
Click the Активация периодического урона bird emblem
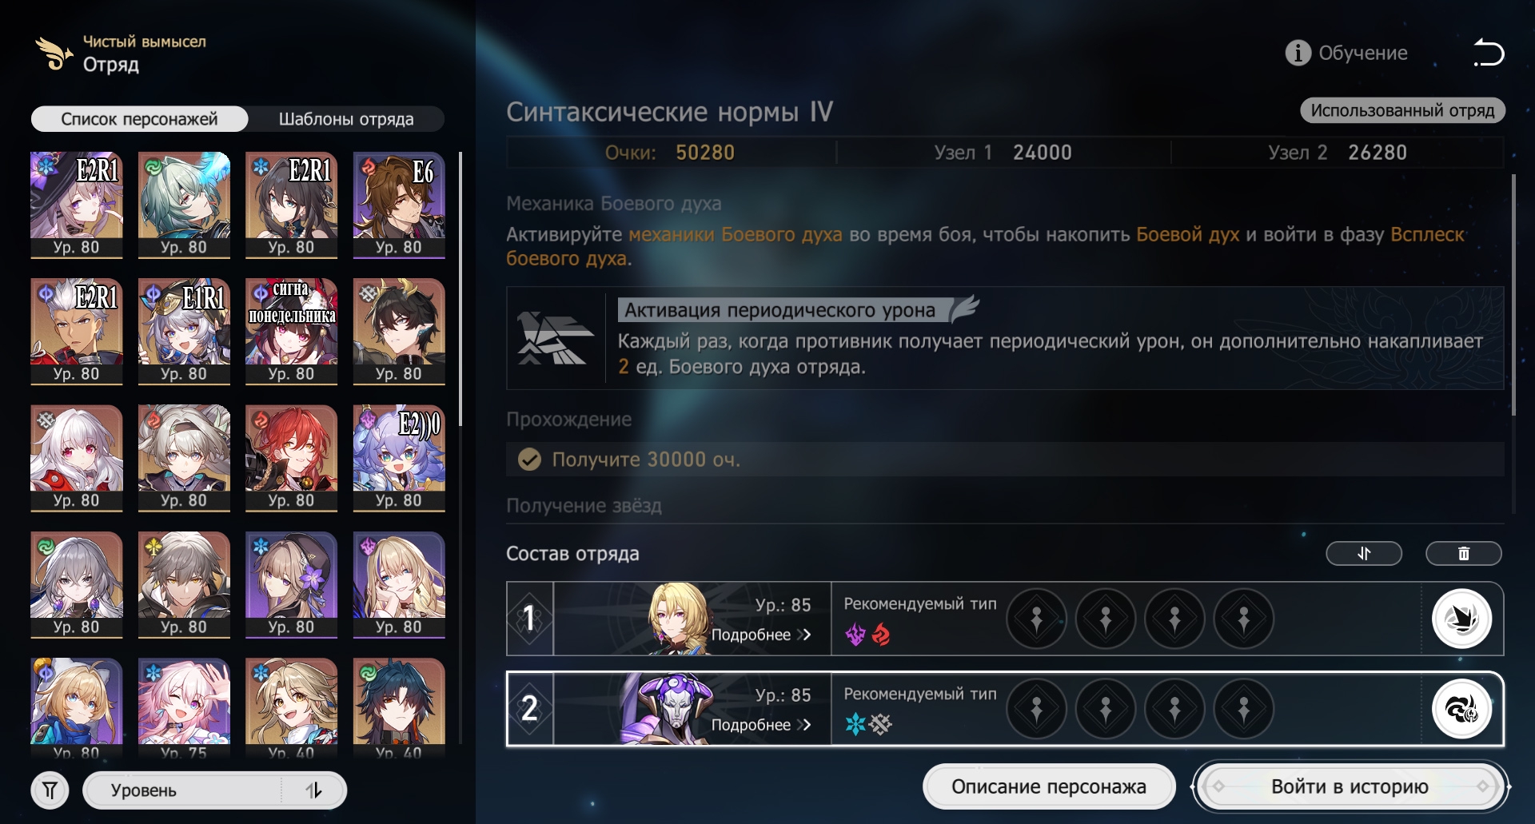[555, 338]
